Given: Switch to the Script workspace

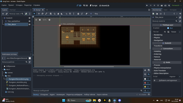Looking at the screenshot, I should 94,5.
